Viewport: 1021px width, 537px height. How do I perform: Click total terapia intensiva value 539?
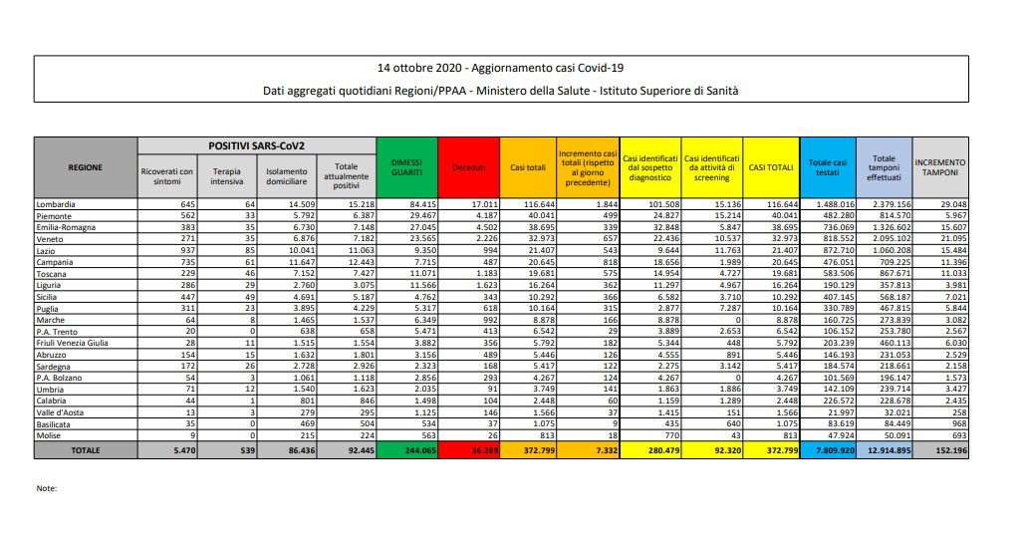pos(247,450)
